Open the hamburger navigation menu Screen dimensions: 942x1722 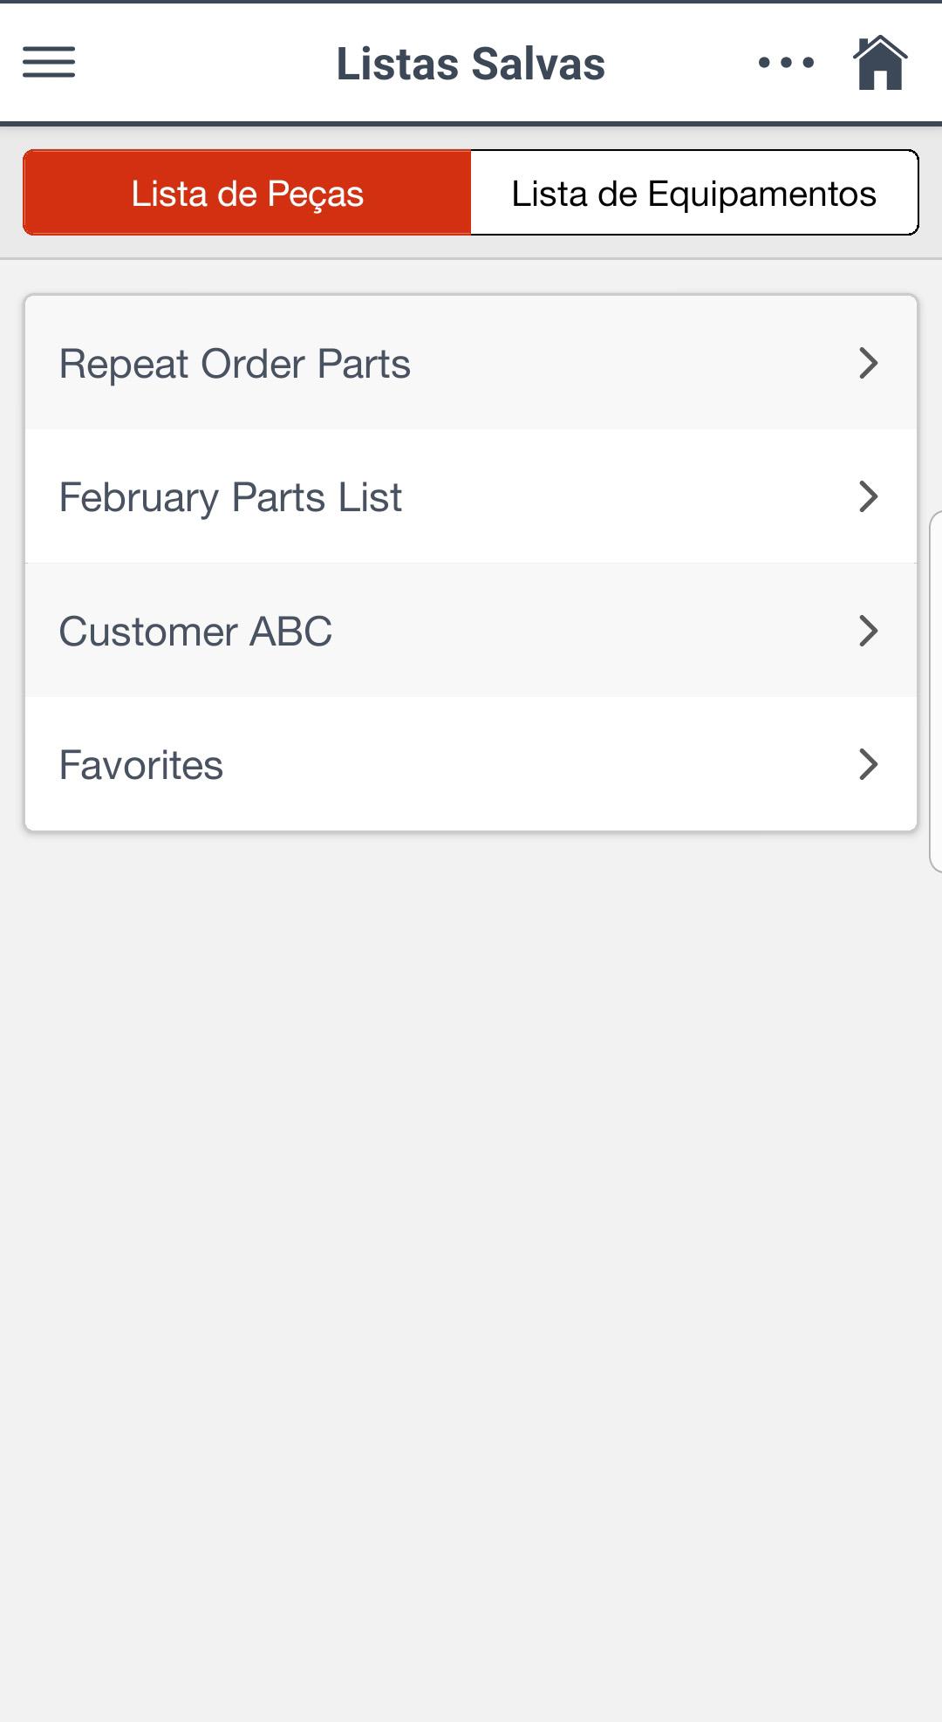point(49,62)
